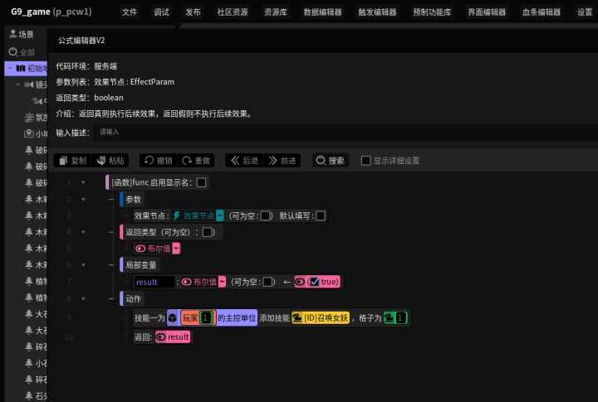Open the 预制功能库 menu
This screenshot has width=598, height=402.
point(432,12)
